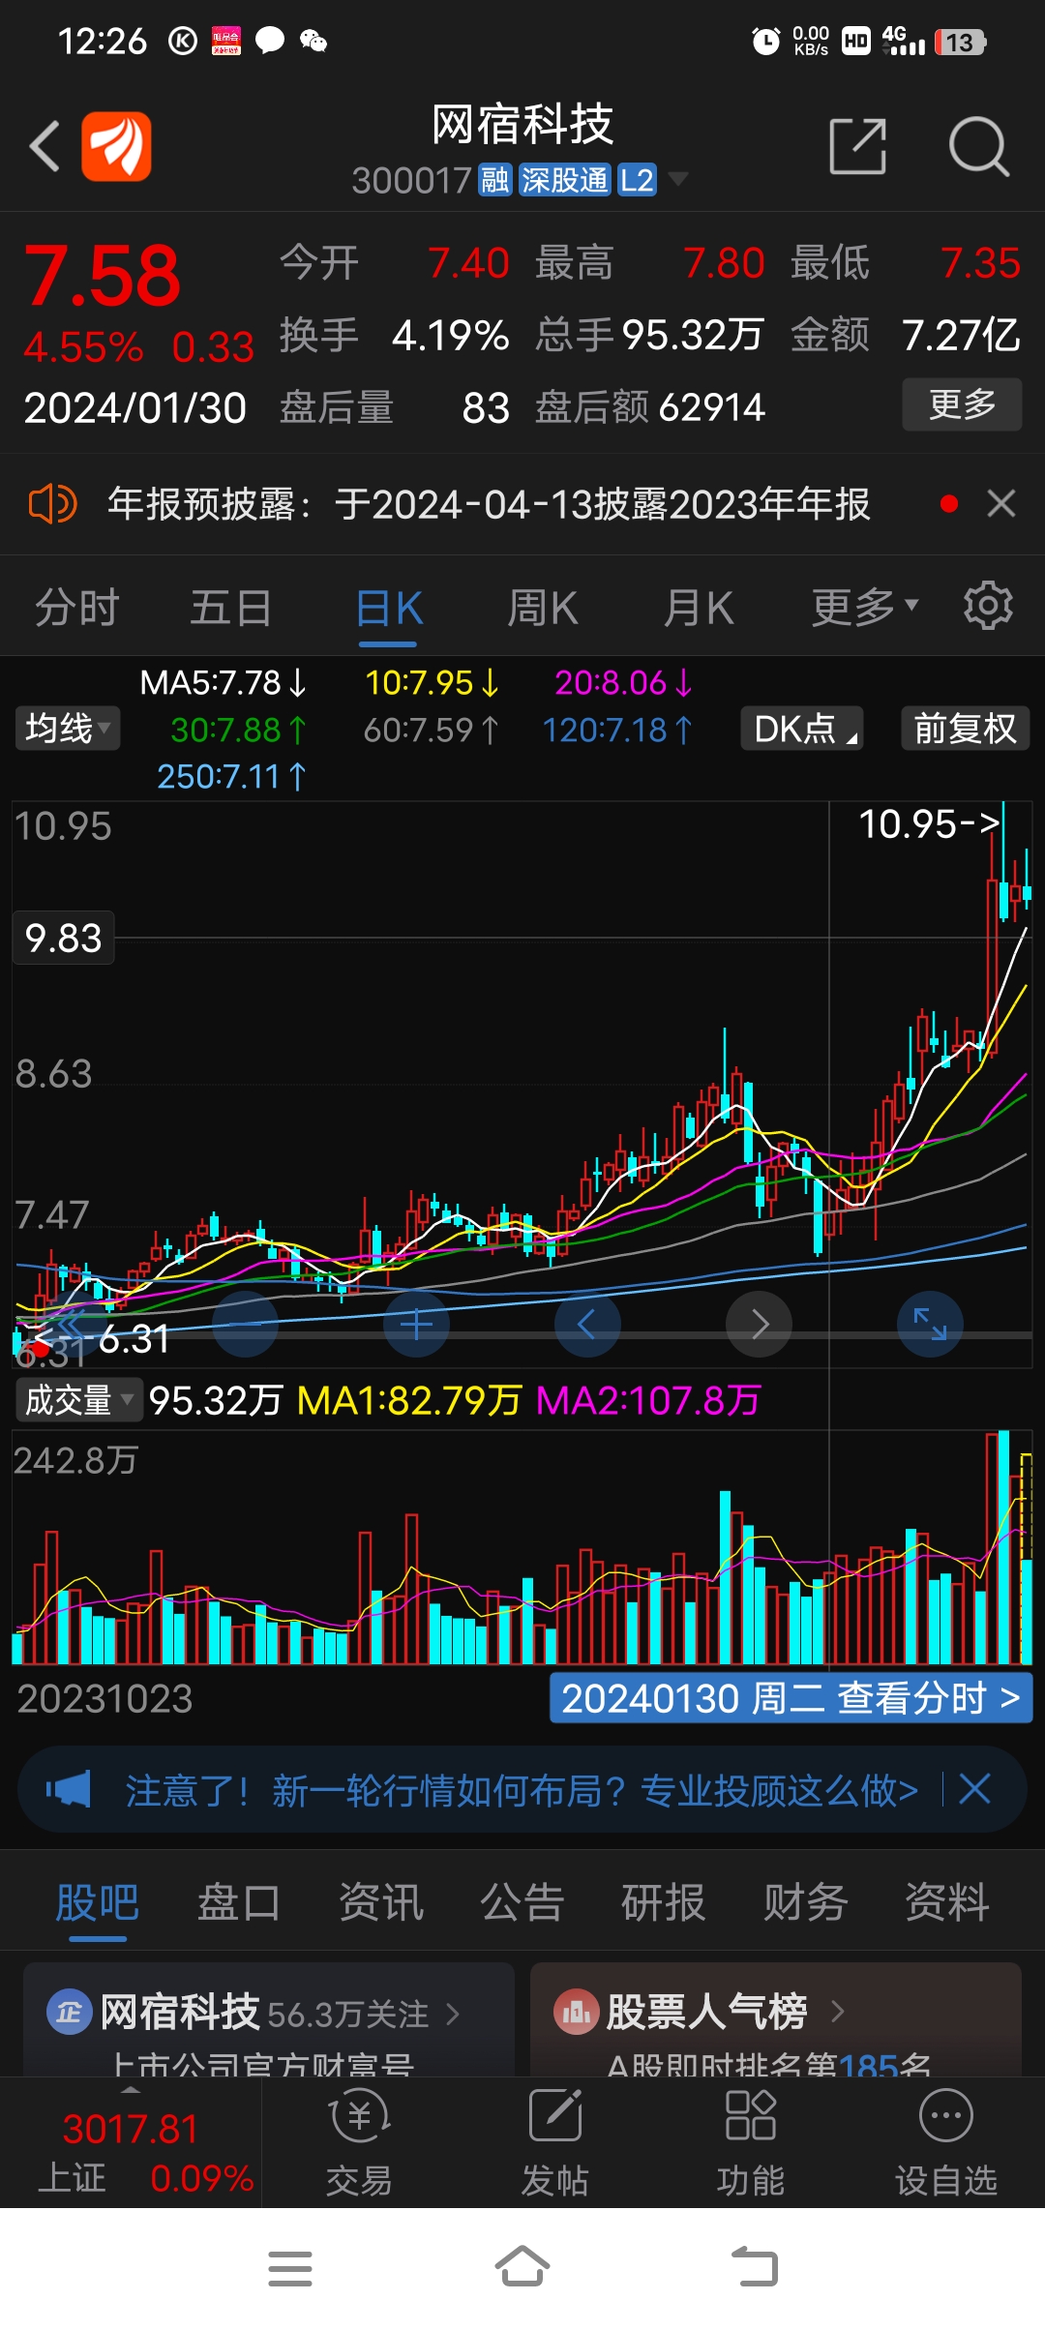Tap the zoom-out minus chart button

tap(246, 1324)
